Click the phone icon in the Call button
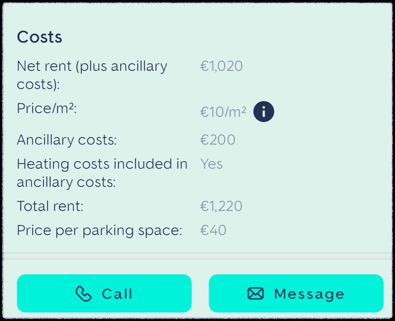395x321 pixels. (84, 294)
